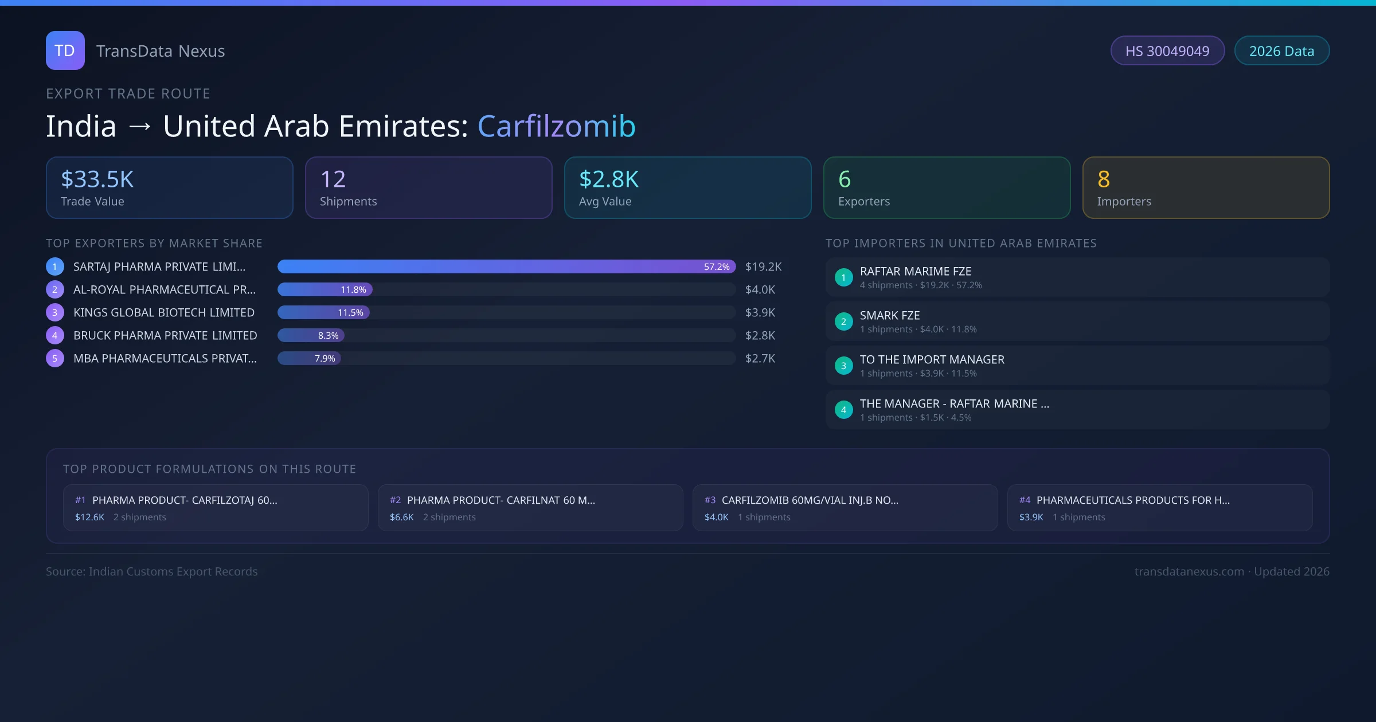Select the 2026 Data pill

tap(1281, 51)
